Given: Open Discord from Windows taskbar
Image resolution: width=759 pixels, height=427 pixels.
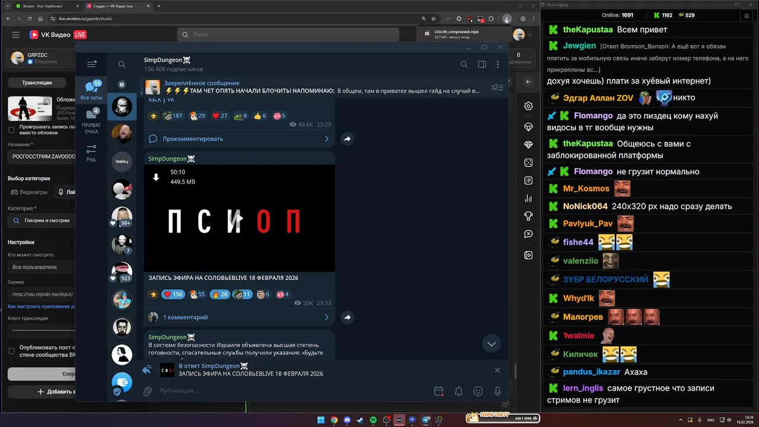Looking at the screenshot, I should pos(347,420).
